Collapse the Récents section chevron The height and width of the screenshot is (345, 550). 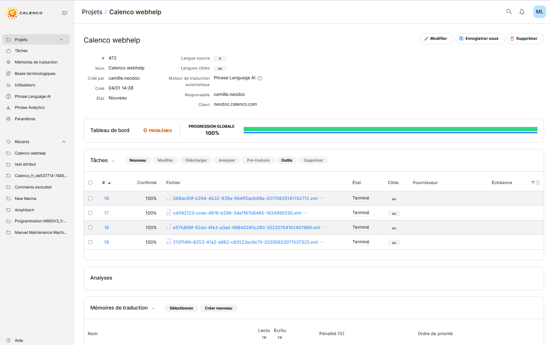[64, 142]
